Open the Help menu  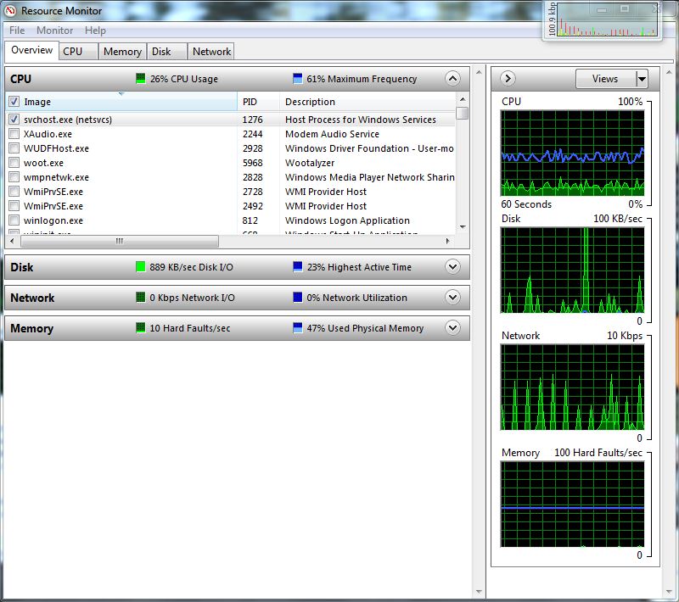[x=95, y=31]
